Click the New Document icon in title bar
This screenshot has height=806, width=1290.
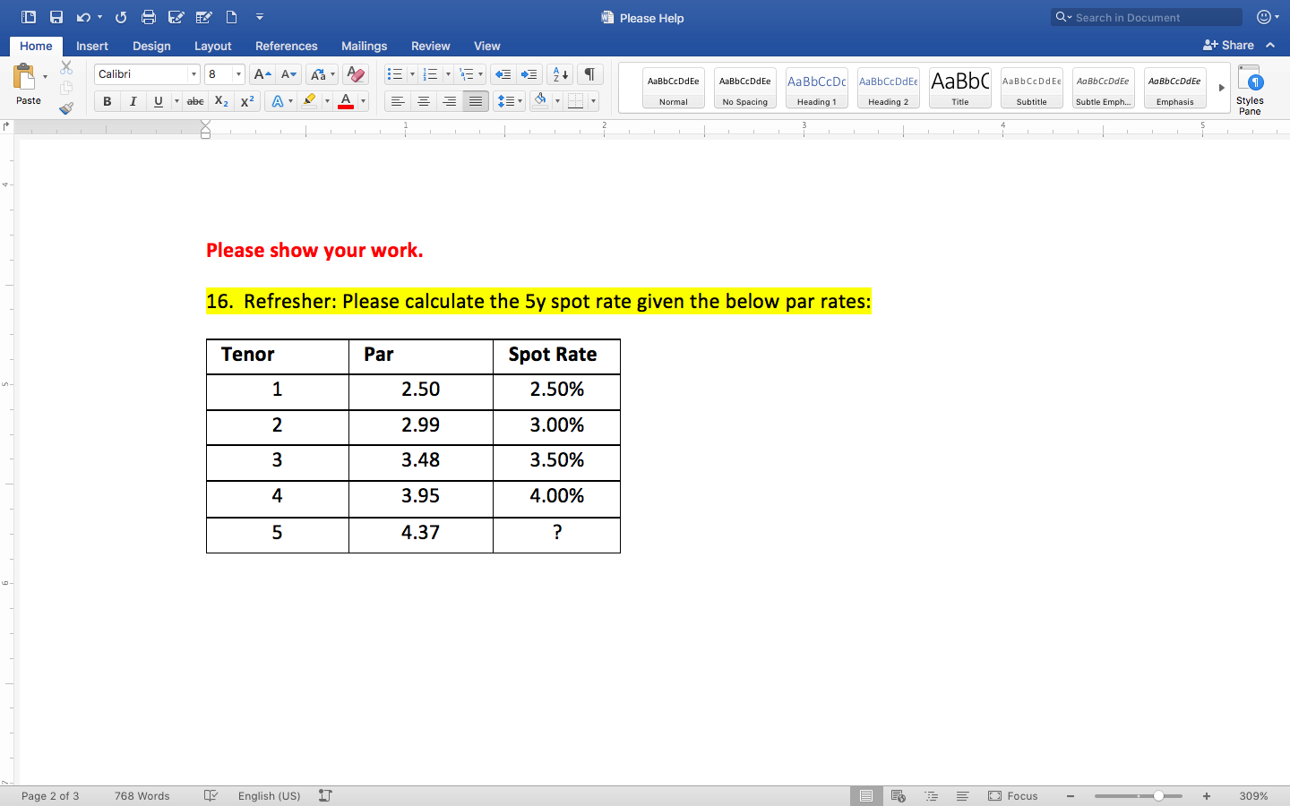click(231, 17)
